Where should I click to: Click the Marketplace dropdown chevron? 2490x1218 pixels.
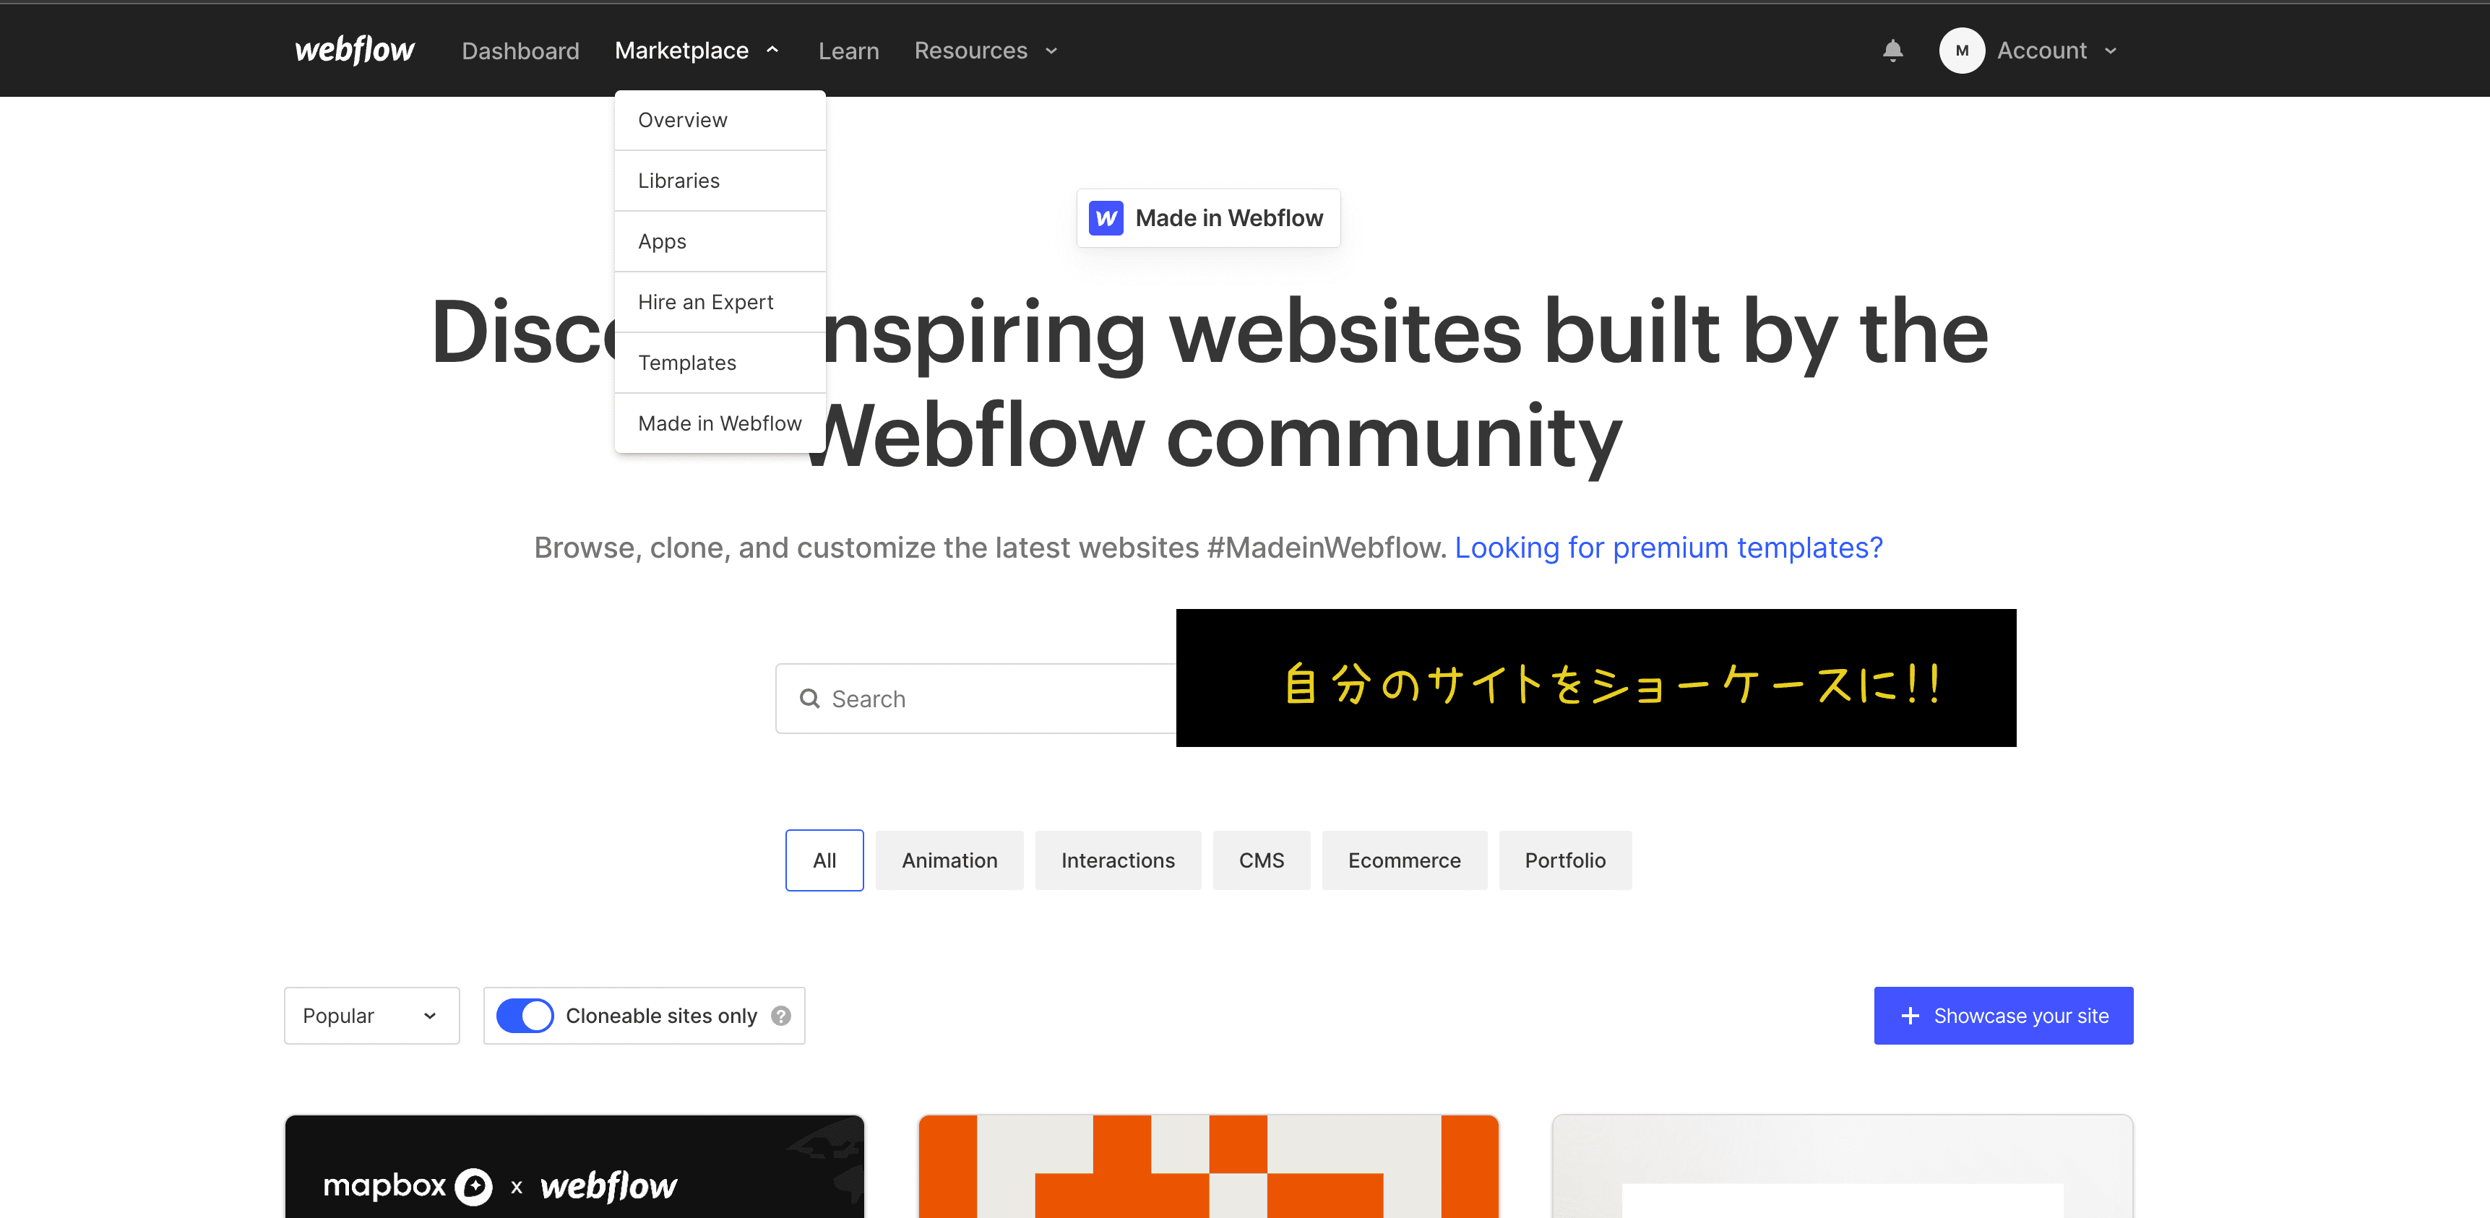tap(775, 49)
